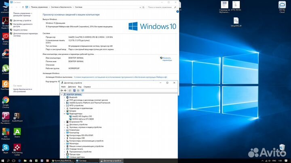Launch the Skype desktop icon
Screen dimensions: 291x163
[x=6, y=147]
